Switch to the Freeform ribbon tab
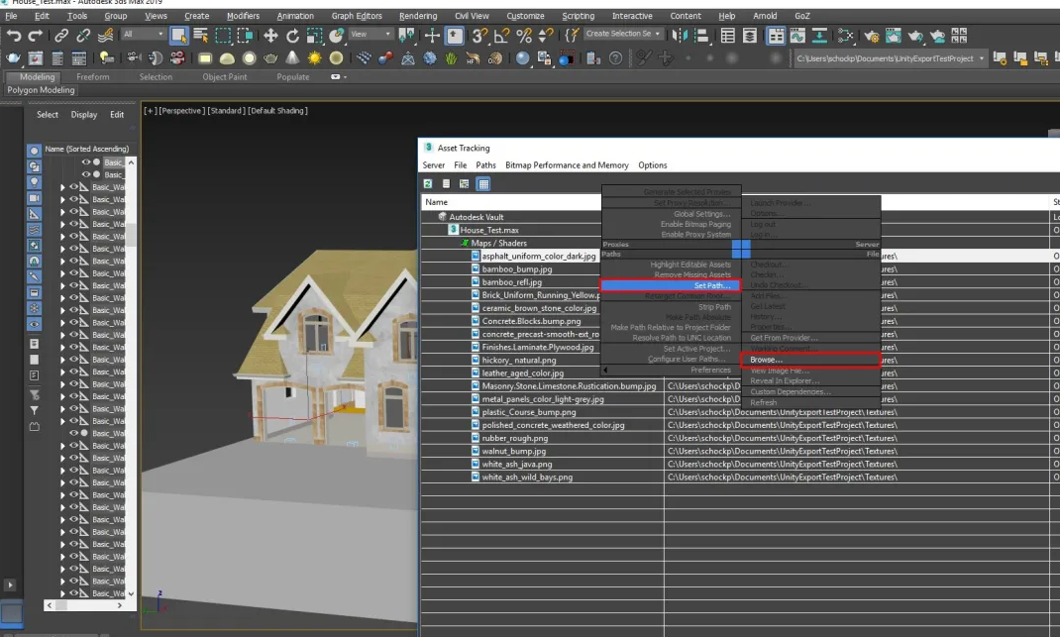 point(92,77)
